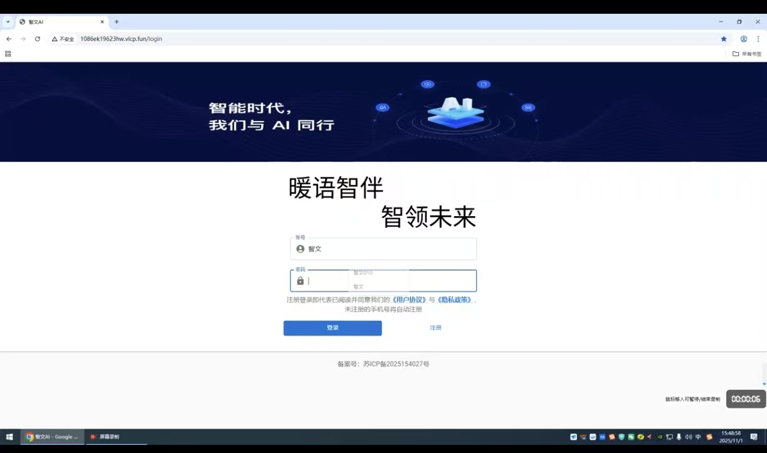This screenshot has height=453, width=767.
Task: Open the WeChat icon in system tray
Action: coord(631,437)
